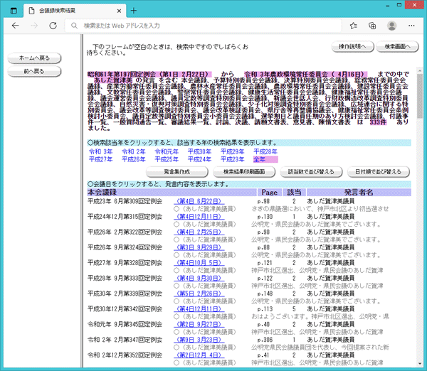
Task: Open the 第4日10月 5日 meeting link
Action: coord(199,263)
